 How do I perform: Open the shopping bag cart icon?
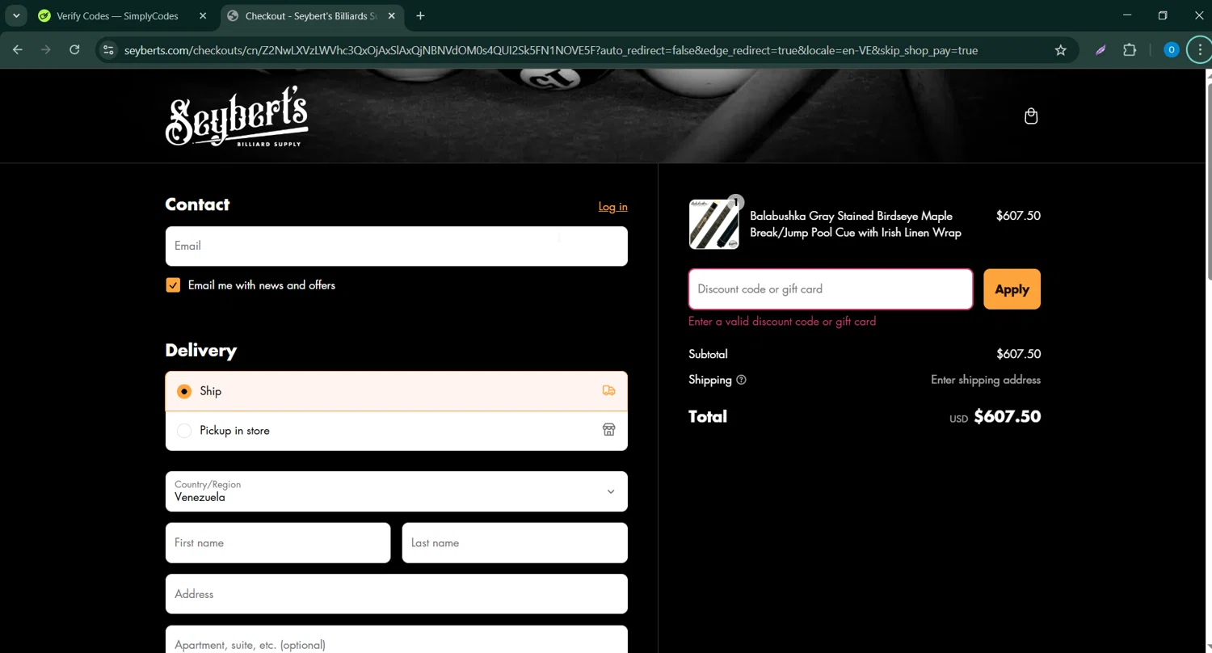pos(1031,116)
